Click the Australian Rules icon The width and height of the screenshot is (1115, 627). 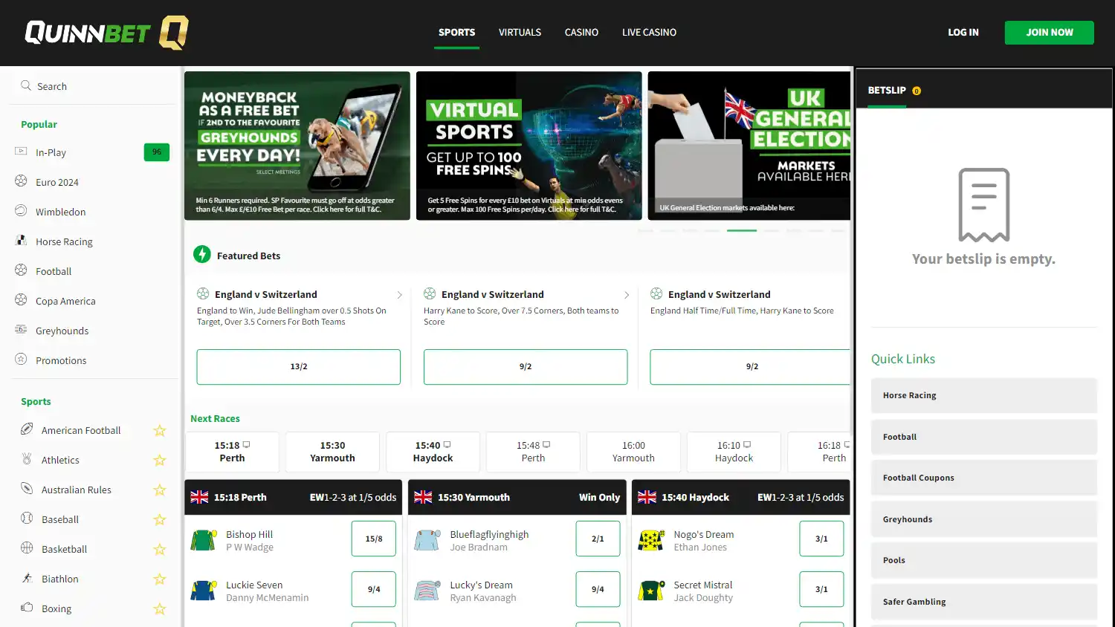pyautogui.click(x=27, y=489)
